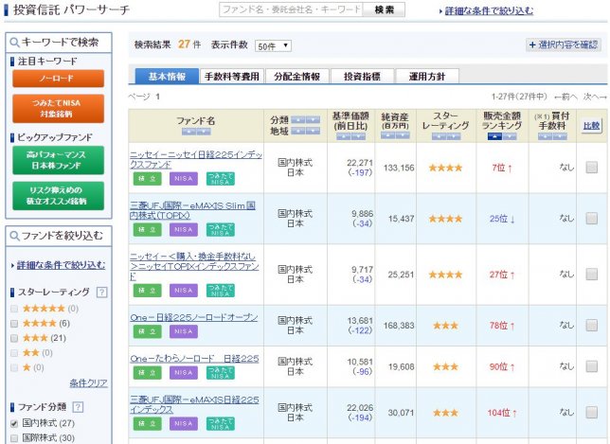Select ノーロード keyword button
The image size is (610, 444).
click(59, 79)
